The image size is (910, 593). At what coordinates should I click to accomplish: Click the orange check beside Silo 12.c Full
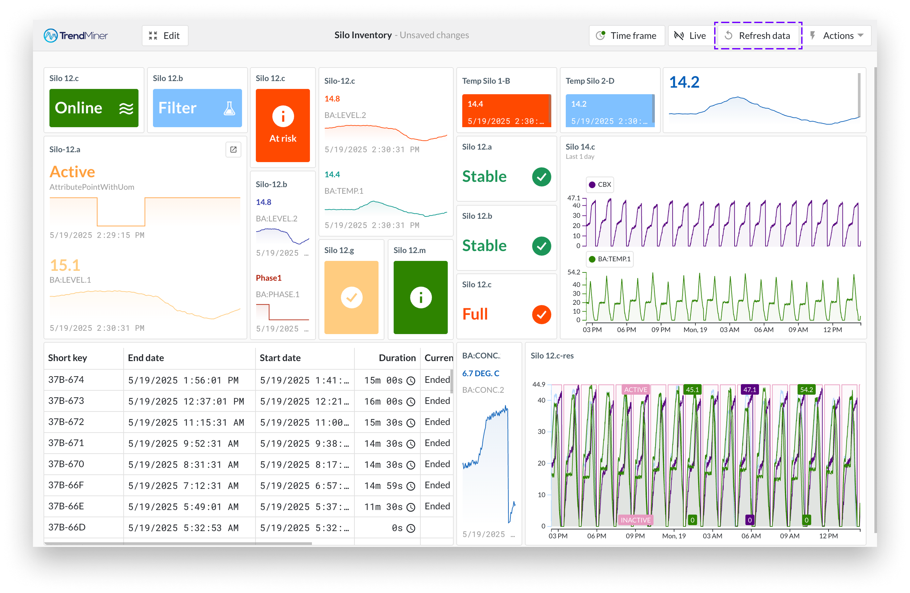pos(541,314)
